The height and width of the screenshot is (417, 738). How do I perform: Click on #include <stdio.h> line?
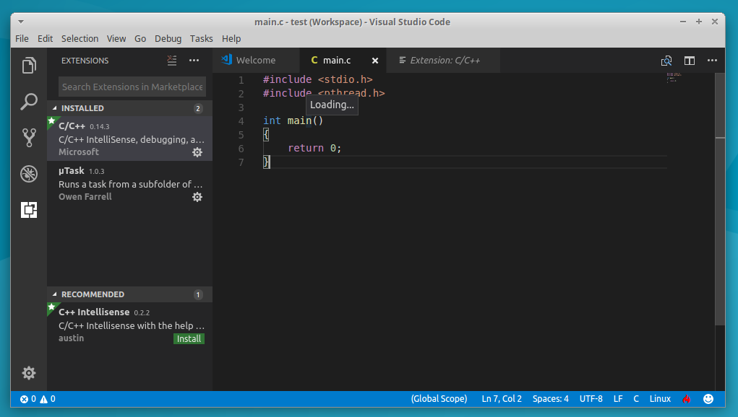318,79
